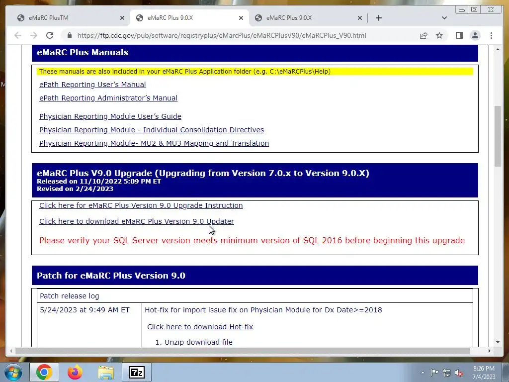Click the browser forward arrow

click(x=34, y=35)
